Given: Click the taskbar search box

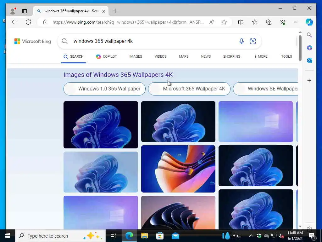Looking at the screenshot, I should [60, 236].
